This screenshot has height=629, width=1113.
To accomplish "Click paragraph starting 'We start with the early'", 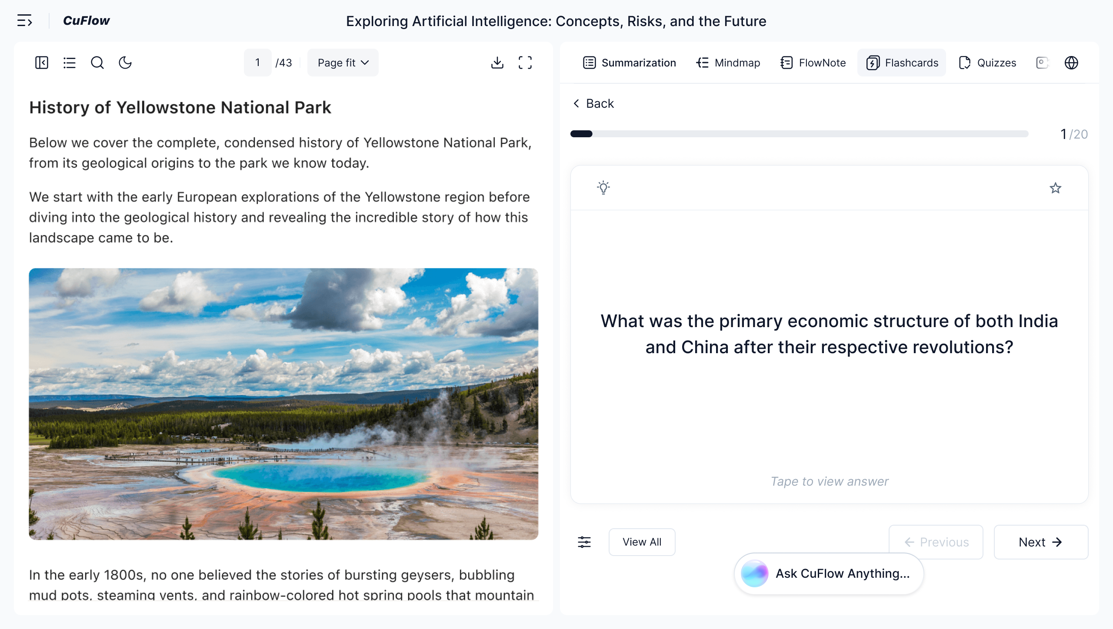I will pyautogui.click(x=280, y=217).
